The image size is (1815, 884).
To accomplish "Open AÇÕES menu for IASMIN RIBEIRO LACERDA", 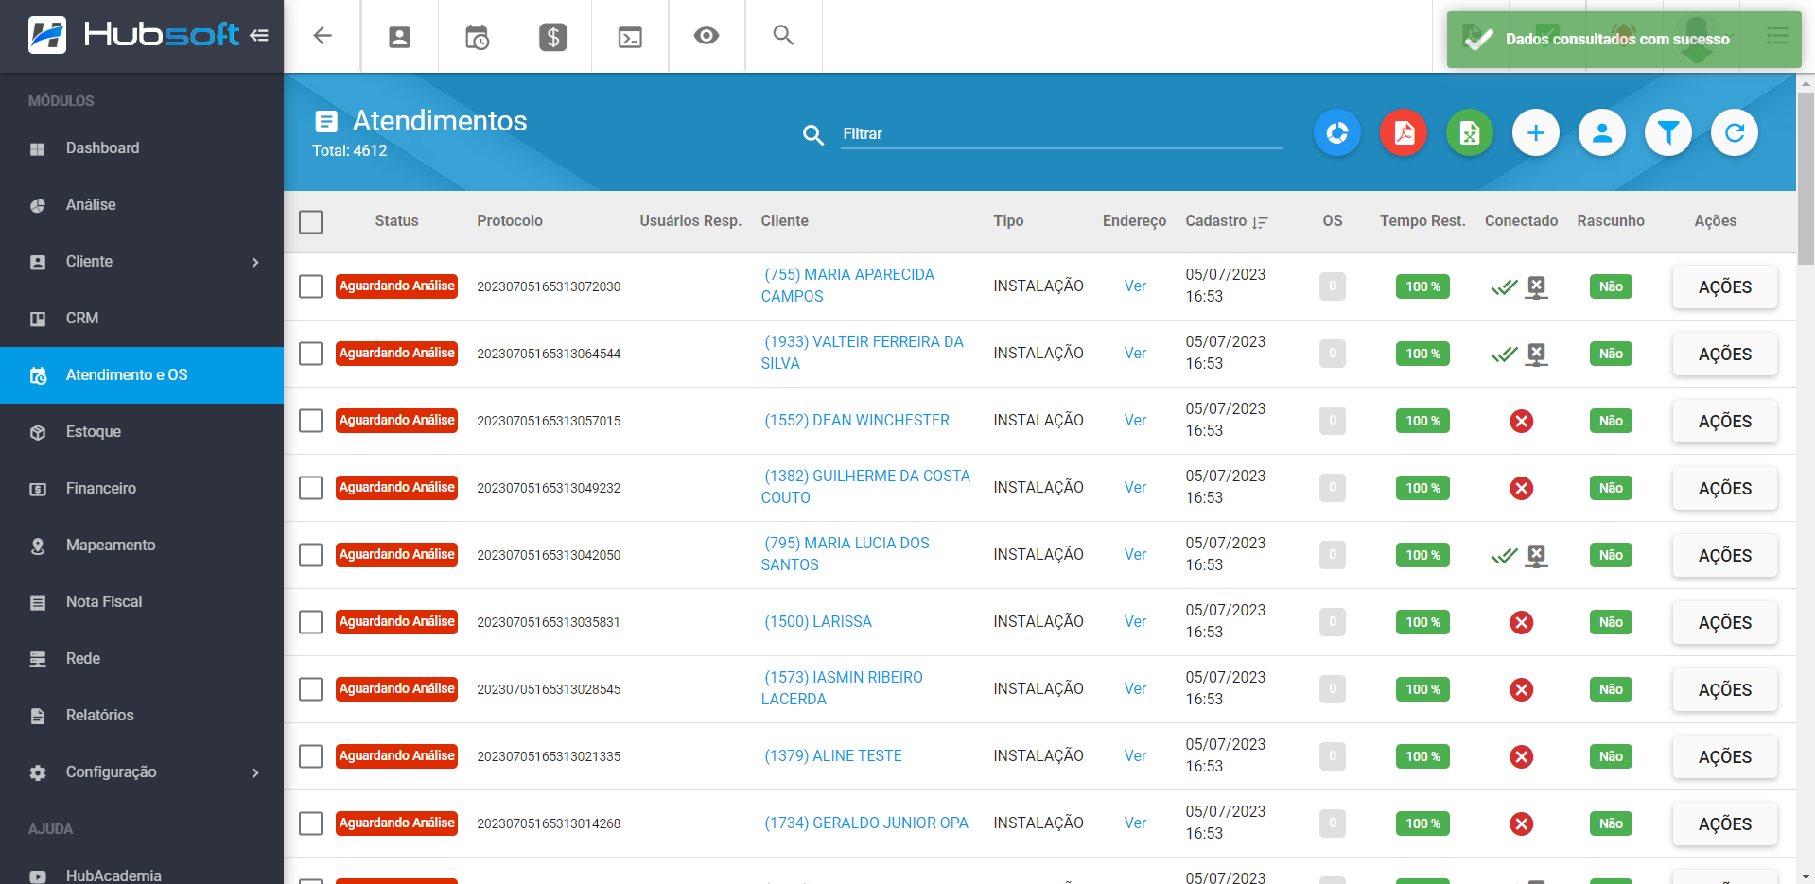I will 1724,689.
